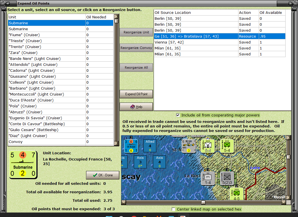Click the unit list scrollbar thumb

click(116, 21)
